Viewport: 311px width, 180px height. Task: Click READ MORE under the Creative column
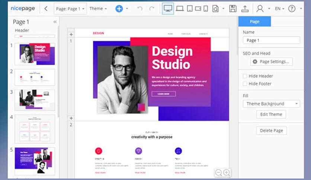100,173
